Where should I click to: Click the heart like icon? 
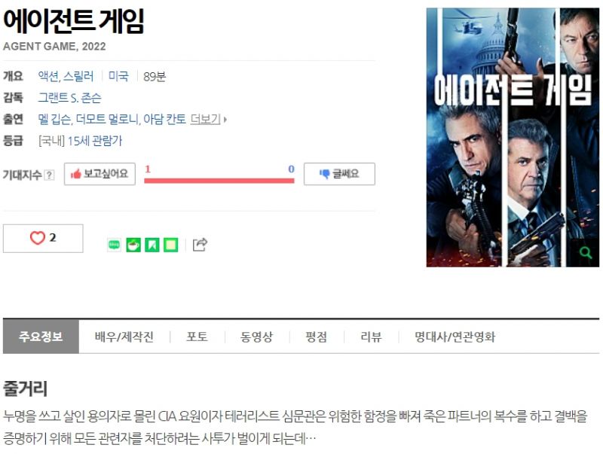(x=38, y=238)
